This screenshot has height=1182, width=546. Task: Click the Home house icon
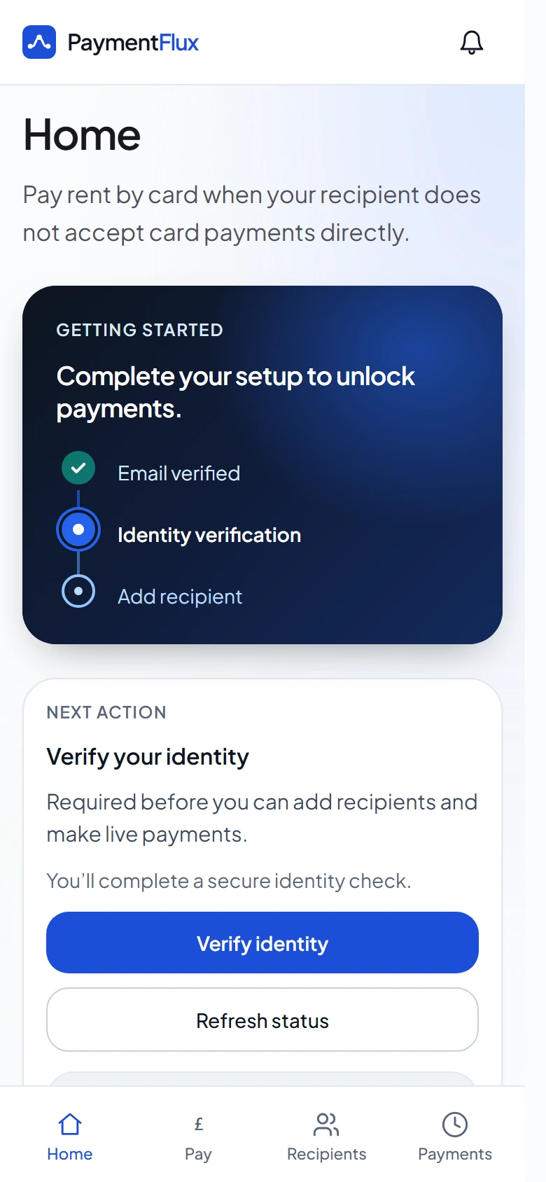coord(70,1124)
